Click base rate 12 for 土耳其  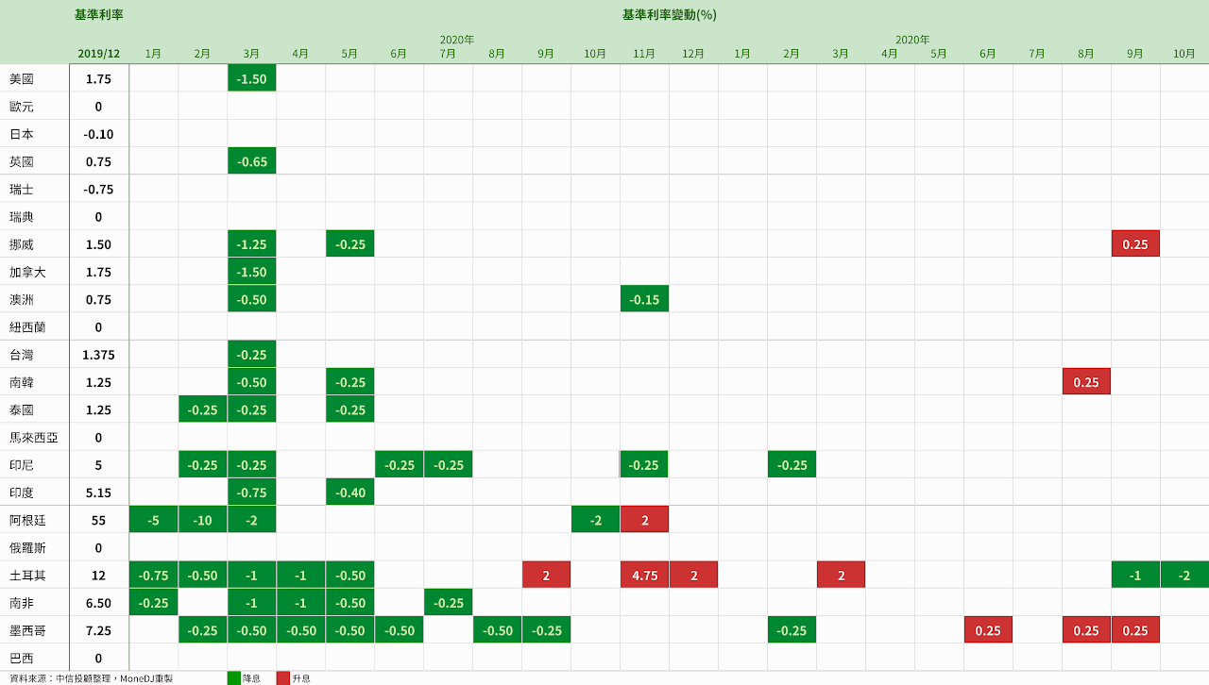[x=98, y=576]
